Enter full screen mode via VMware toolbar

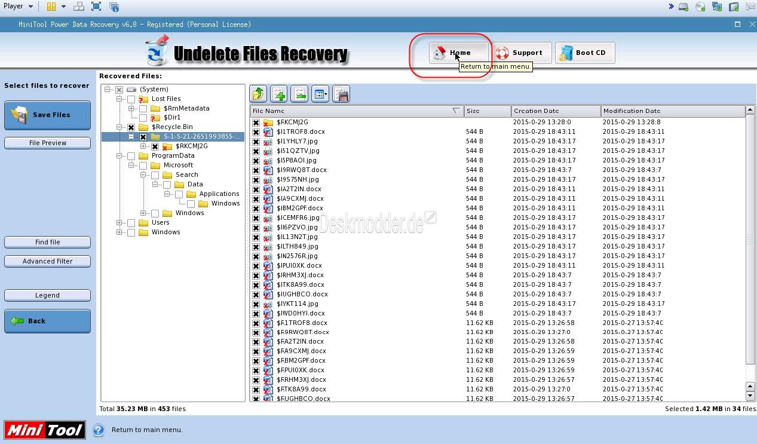coord(96,7)
